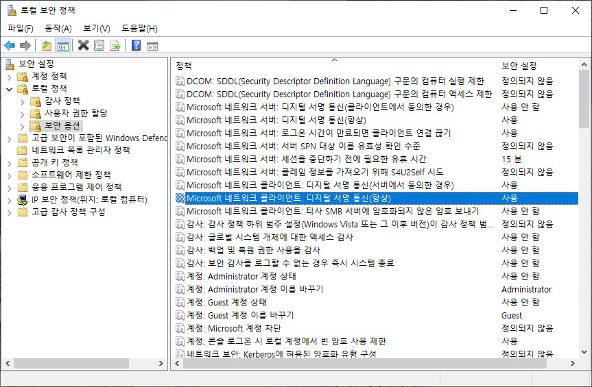
Task: Select 계정: Administrator 계정 이름 바꾸기 policy
Action: click(x=255, y=289)
